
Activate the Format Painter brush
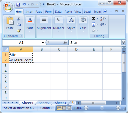click(19, 31)
